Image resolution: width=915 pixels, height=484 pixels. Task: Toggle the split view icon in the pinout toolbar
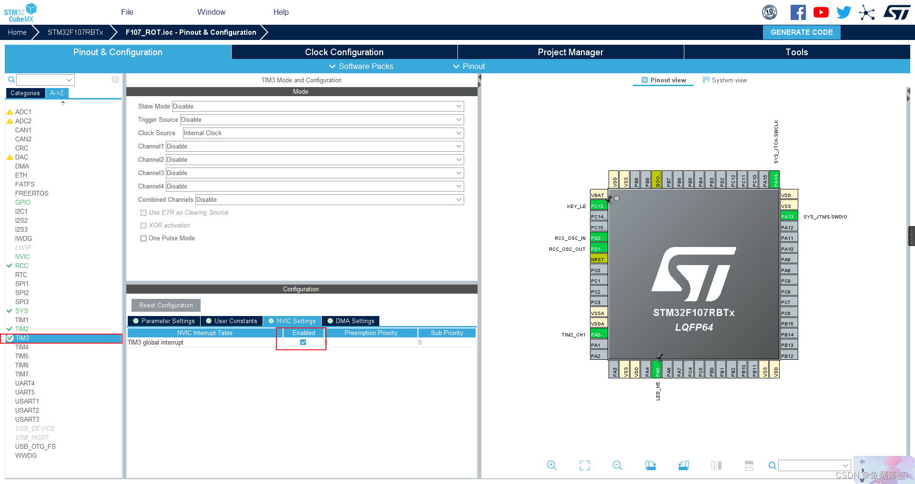click(716, 465)
